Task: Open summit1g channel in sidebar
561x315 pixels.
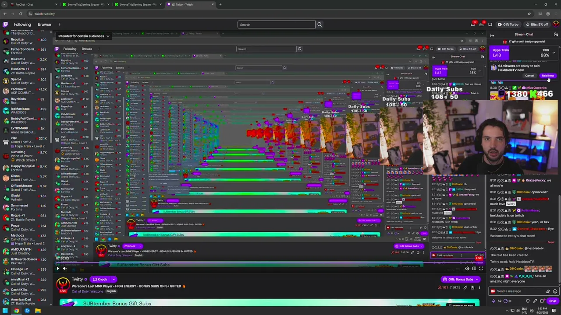Action: click(25, 155)
